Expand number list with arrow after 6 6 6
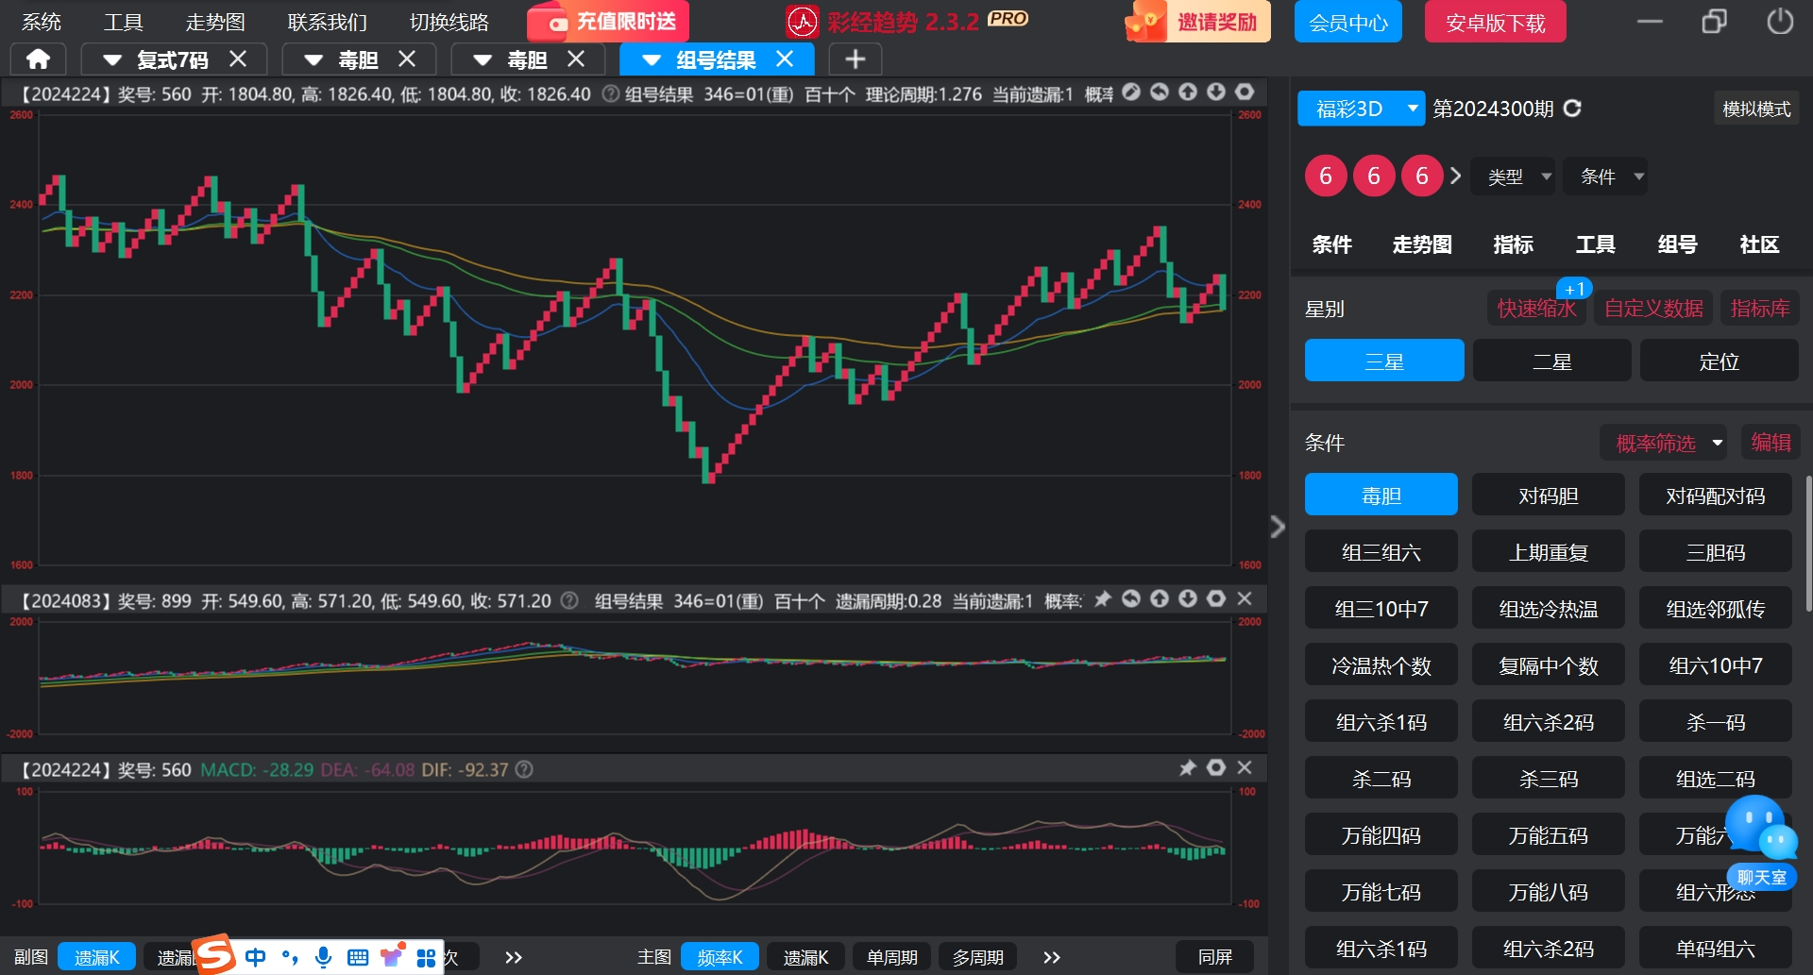 1455,176
